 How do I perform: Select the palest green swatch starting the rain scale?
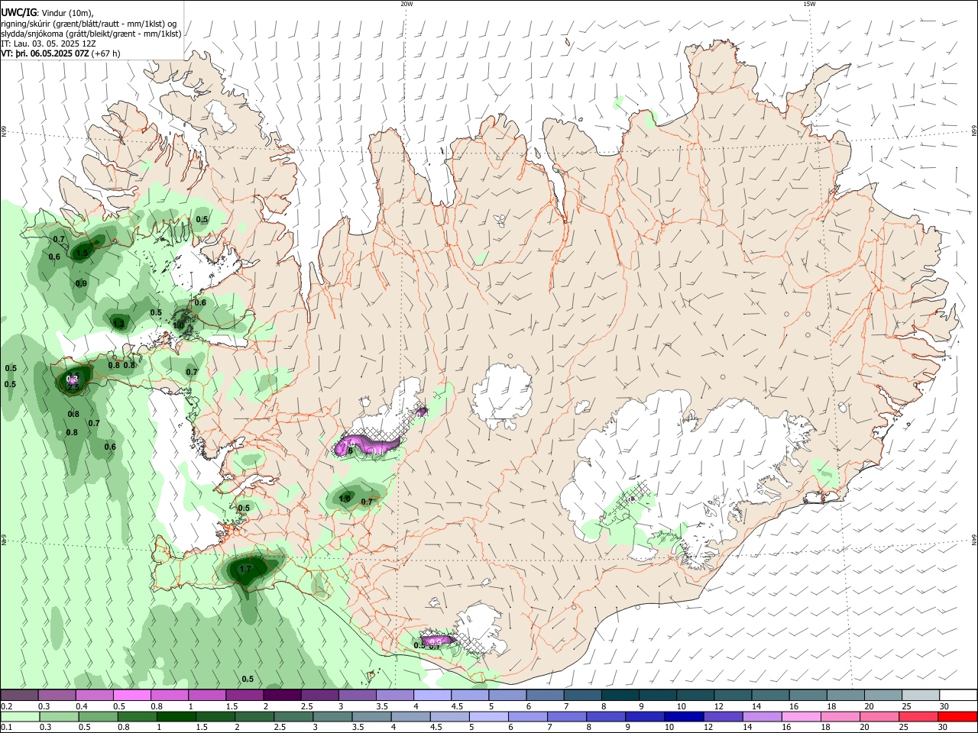19,717
